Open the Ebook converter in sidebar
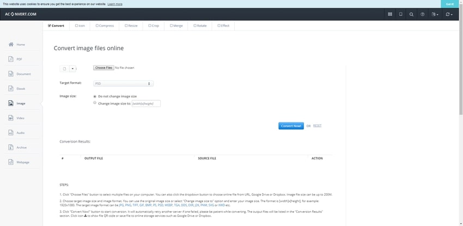 (20, 88)
